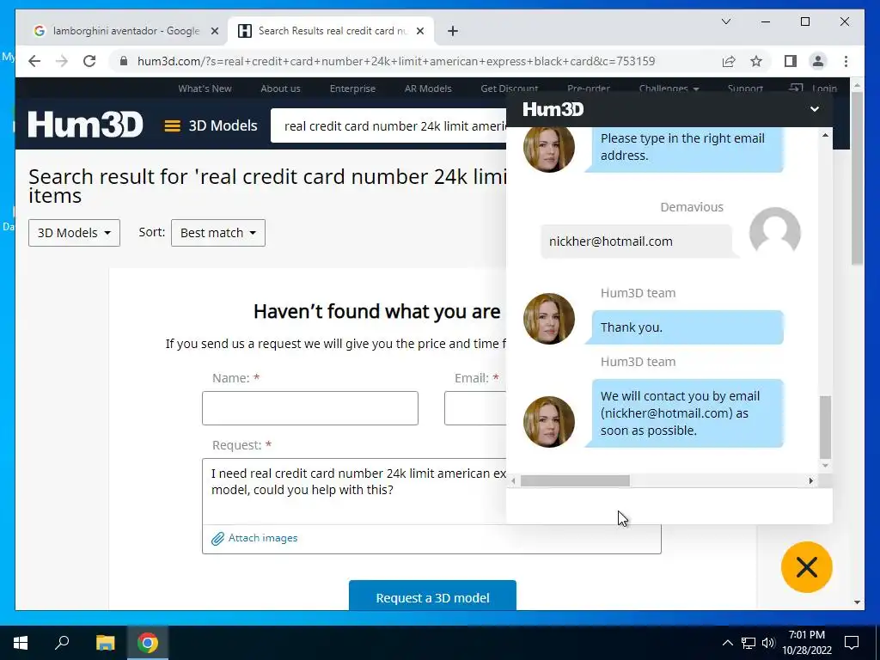This screenshot has width=880, height=660.
Task: Open the 3D Models hamburger menu
Action: [211, 125]
